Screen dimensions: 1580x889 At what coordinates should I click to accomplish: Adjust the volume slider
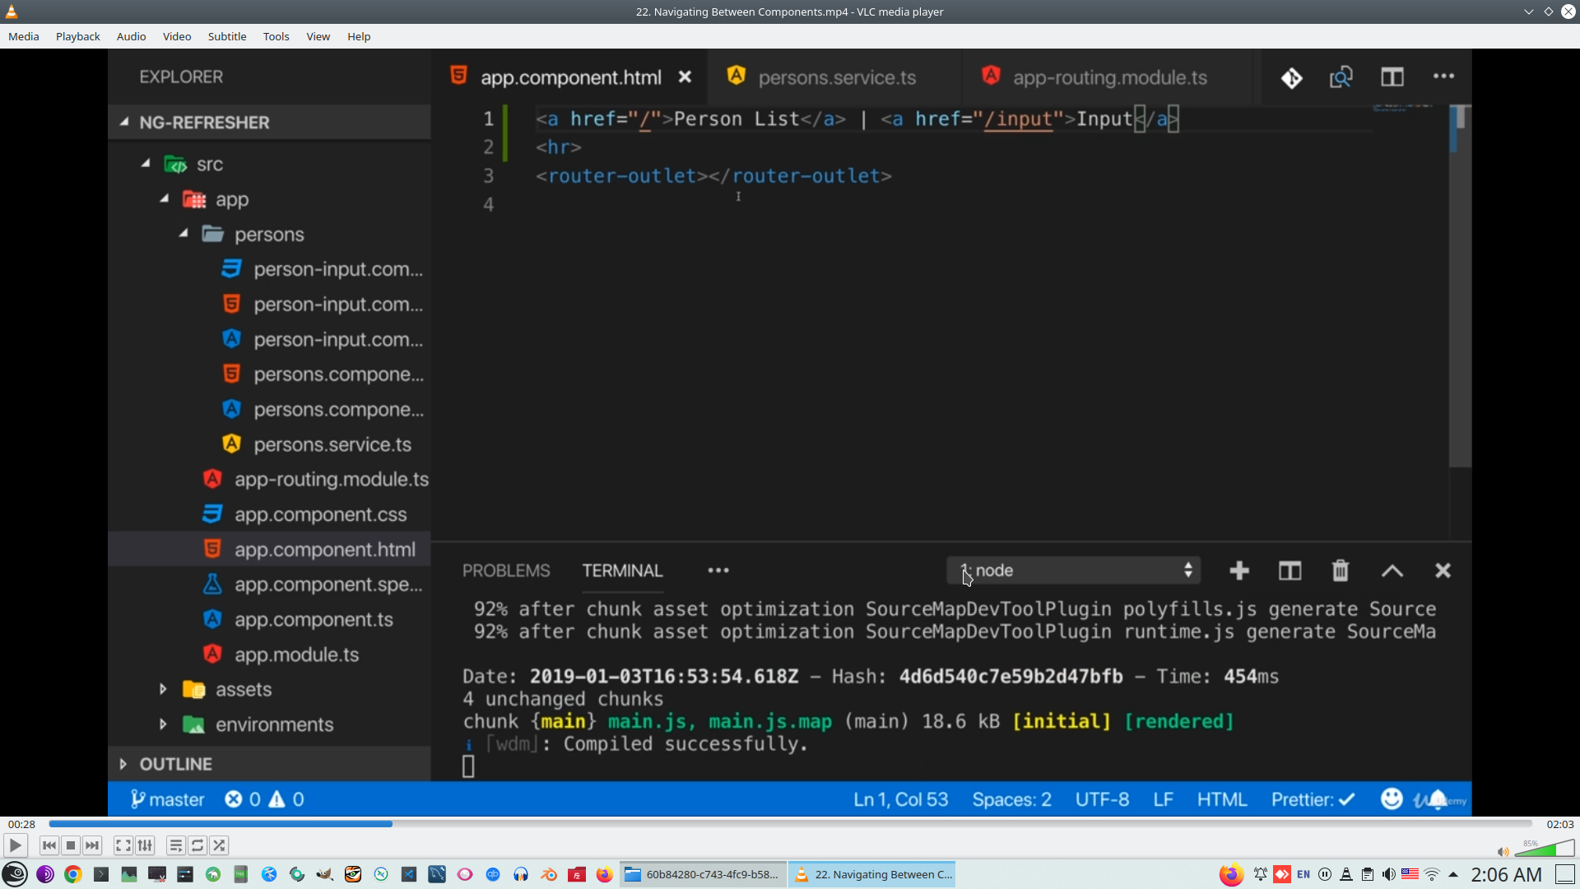click(1544, 849)
